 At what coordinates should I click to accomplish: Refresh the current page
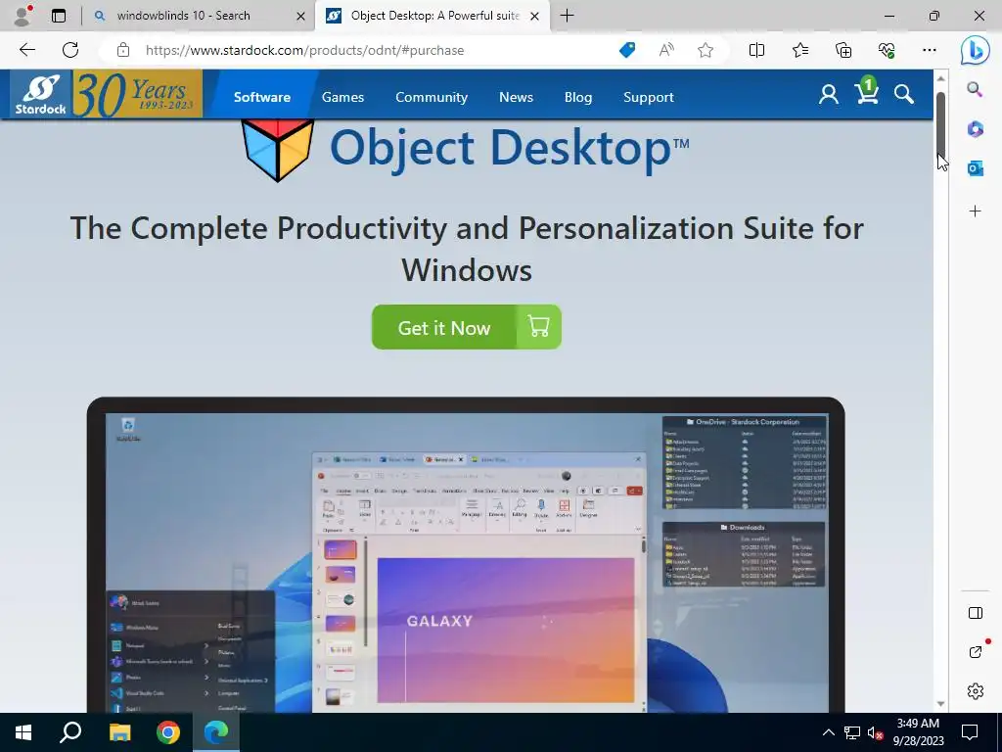70,50
